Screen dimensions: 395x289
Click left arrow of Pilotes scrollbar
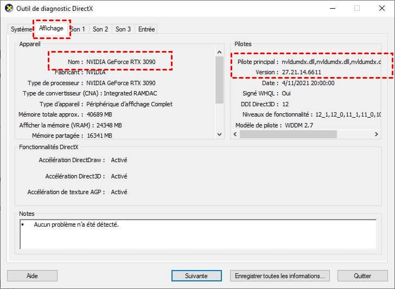235,134
